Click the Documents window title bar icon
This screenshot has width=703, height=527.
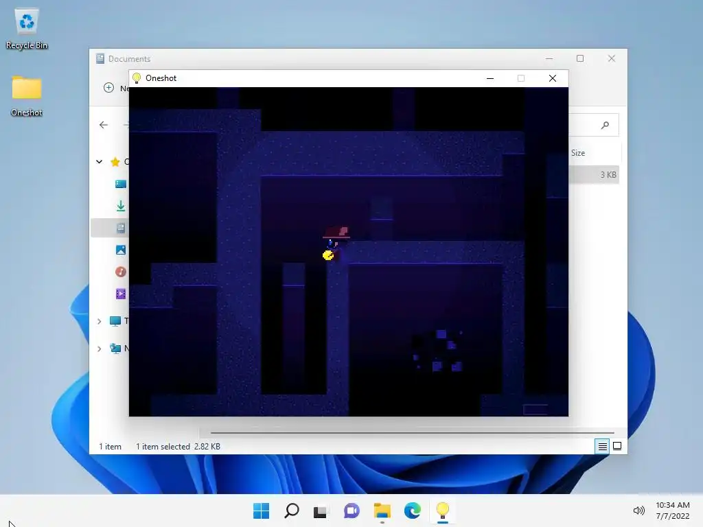[100, 59]
